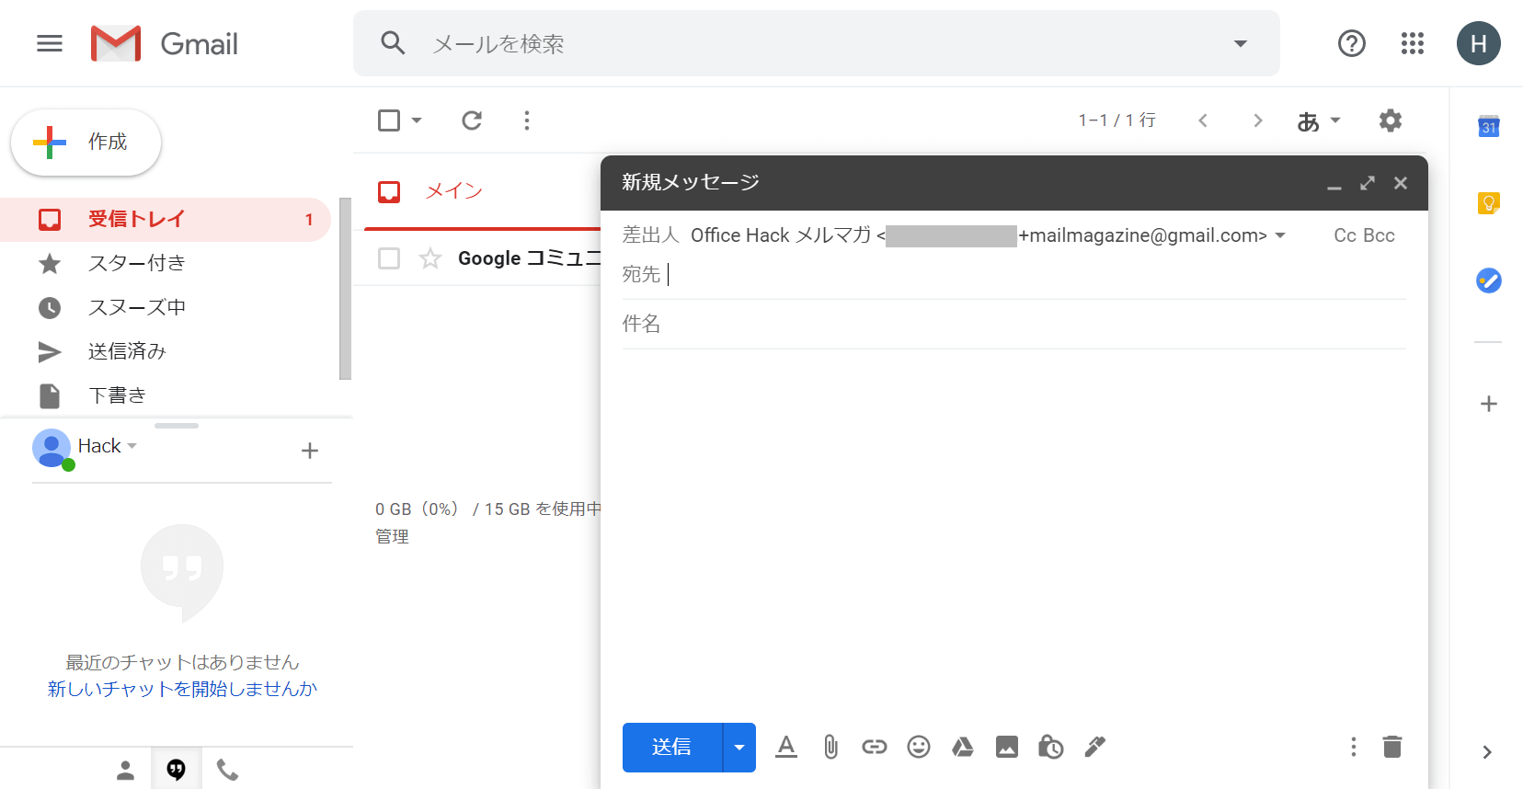Screen dimensions: 1523x789
Task: Go to the older page arrow
Action: tap(1257, 120)
